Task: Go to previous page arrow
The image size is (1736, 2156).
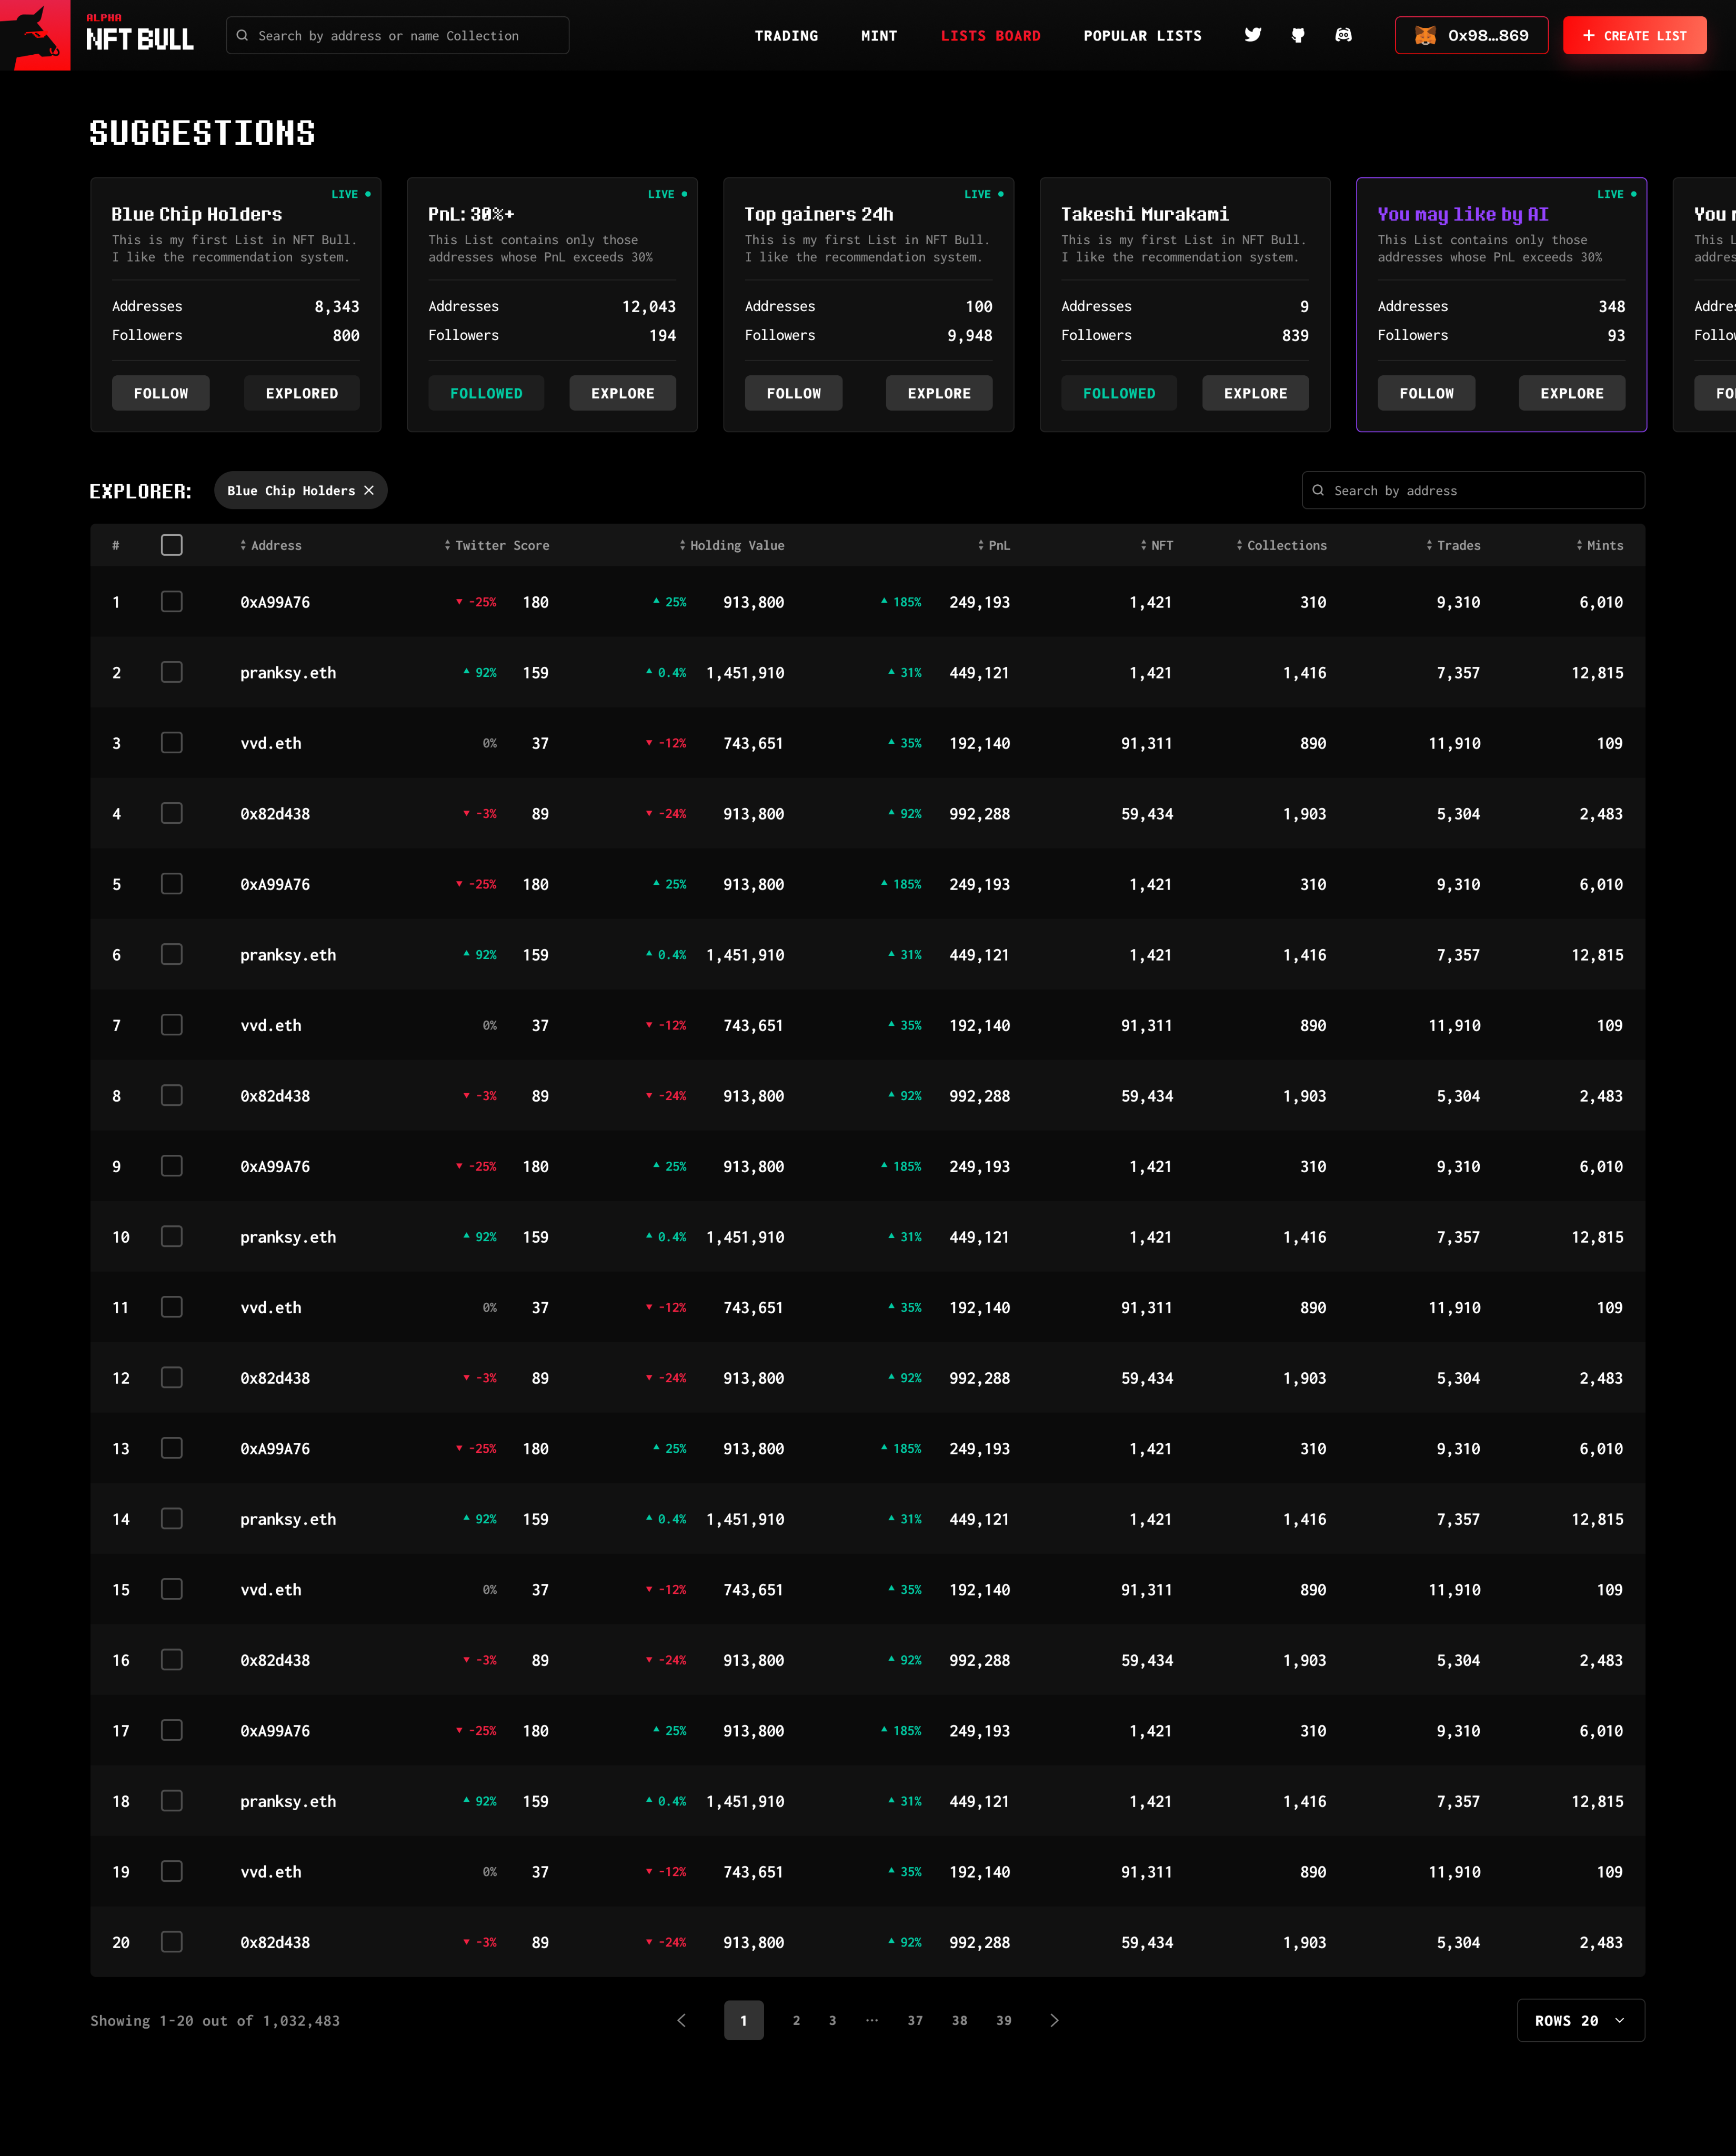Action: pos(682,2020)
